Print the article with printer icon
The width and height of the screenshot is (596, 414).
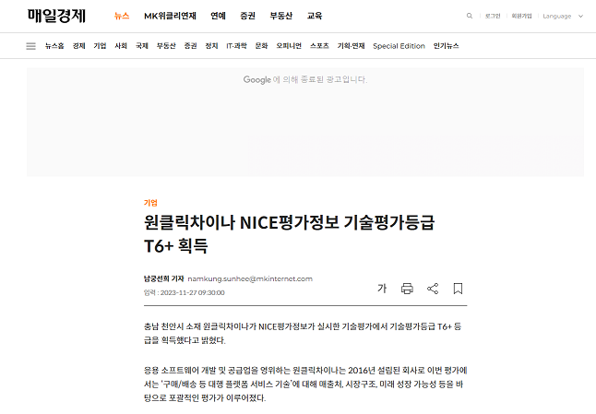coord(407,289)
